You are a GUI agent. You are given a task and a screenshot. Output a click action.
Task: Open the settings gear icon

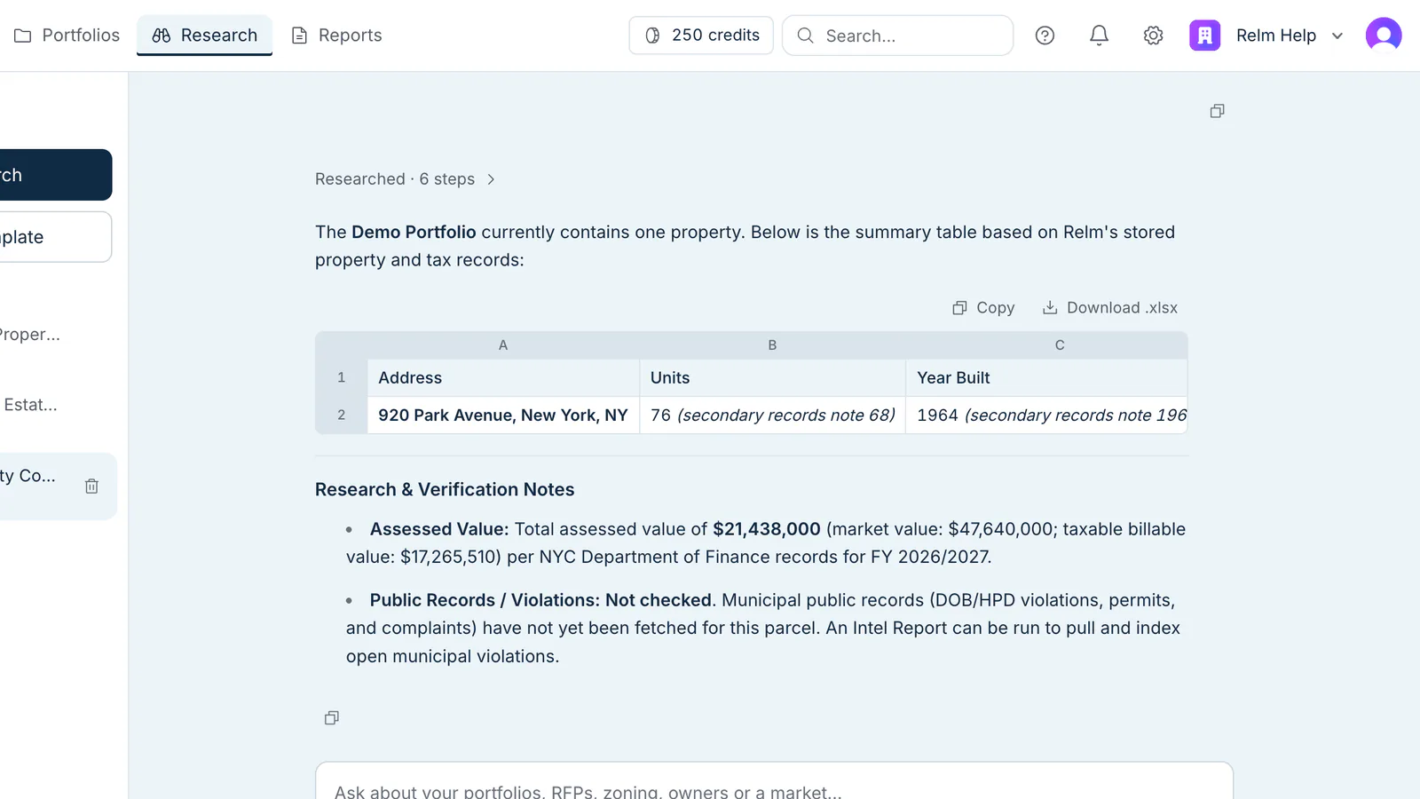point(1153,36)
